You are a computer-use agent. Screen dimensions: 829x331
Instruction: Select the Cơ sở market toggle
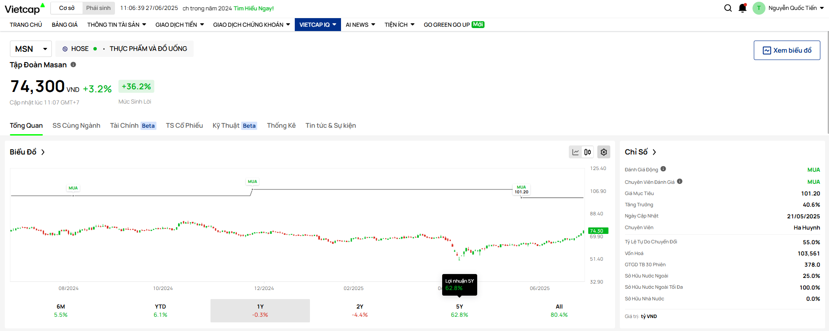[x=67, y=8]
